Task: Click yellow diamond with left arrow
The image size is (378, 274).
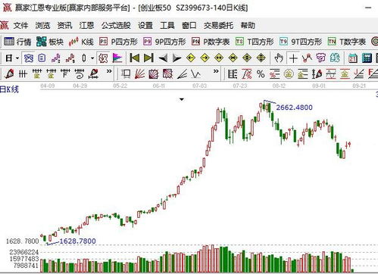Action: [x=191, y=58]
